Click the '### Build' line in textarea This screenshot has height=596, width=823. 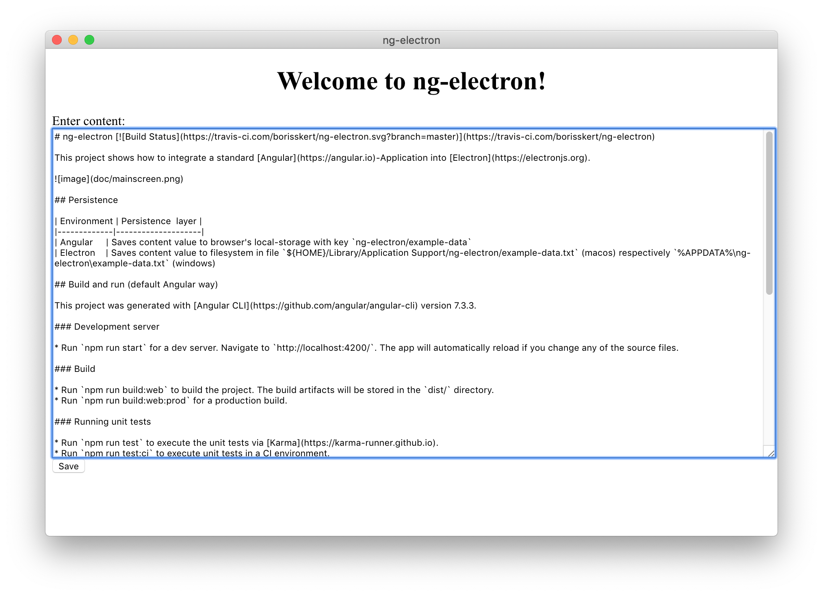(75, 369)
